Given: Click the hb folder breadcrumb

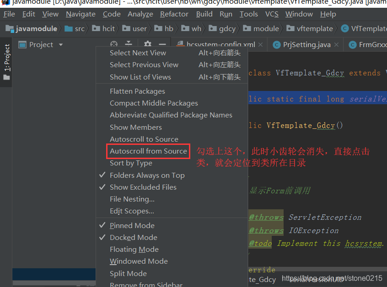Looking at the screenshot, I should [164, 29].
